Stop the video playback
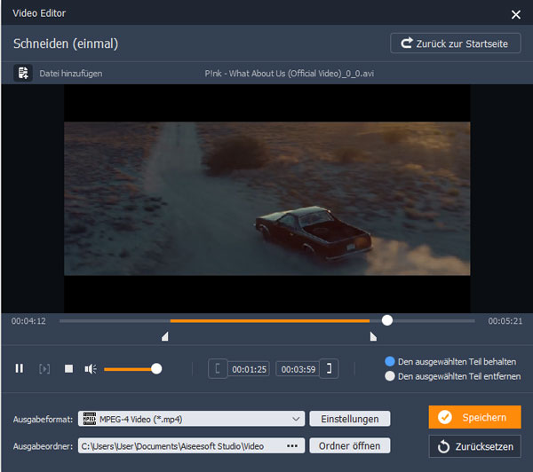Viewport: 533px width, 472px height. click(68, 369)
